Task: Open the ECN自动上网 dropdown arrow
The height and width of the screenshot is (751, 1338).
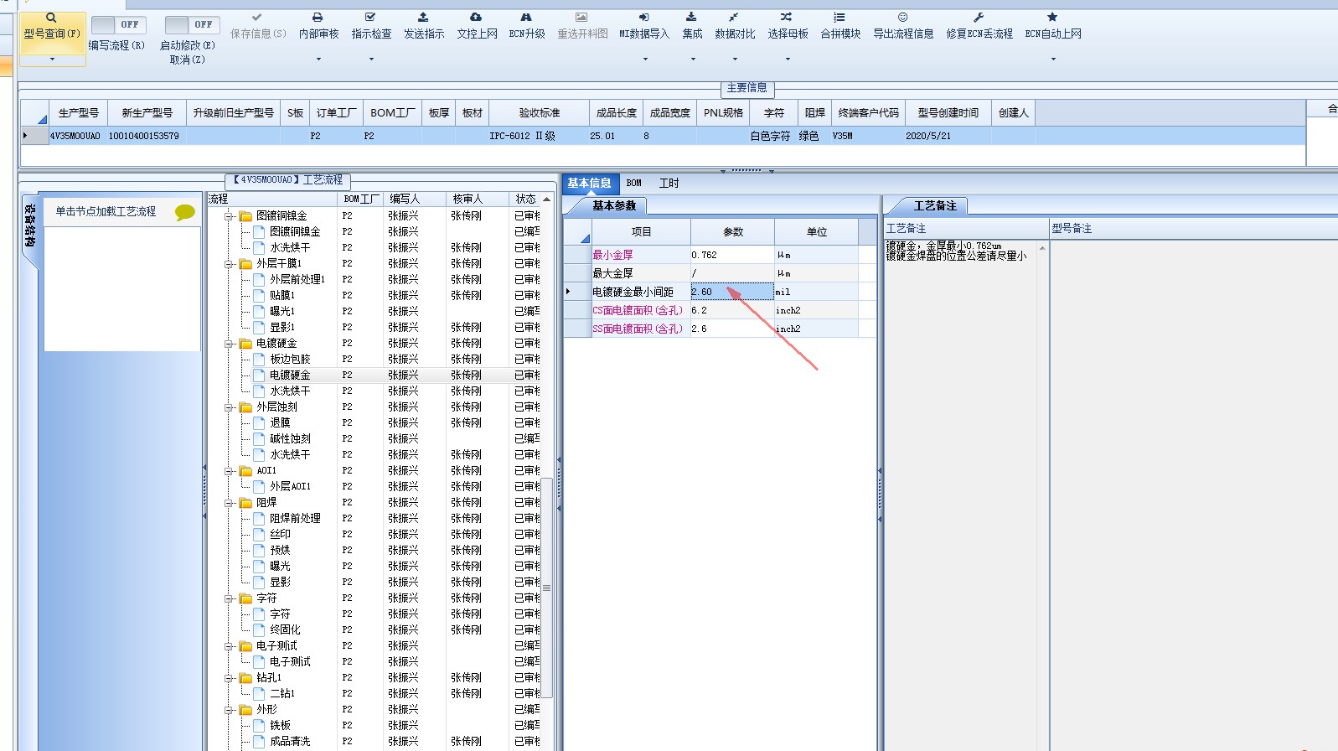Action: pyautogui.click(x=1053, y=60)
